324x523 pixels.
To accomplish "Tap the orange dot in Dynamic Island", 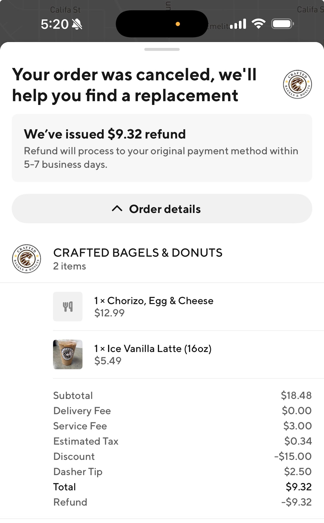I will [178, 24].
